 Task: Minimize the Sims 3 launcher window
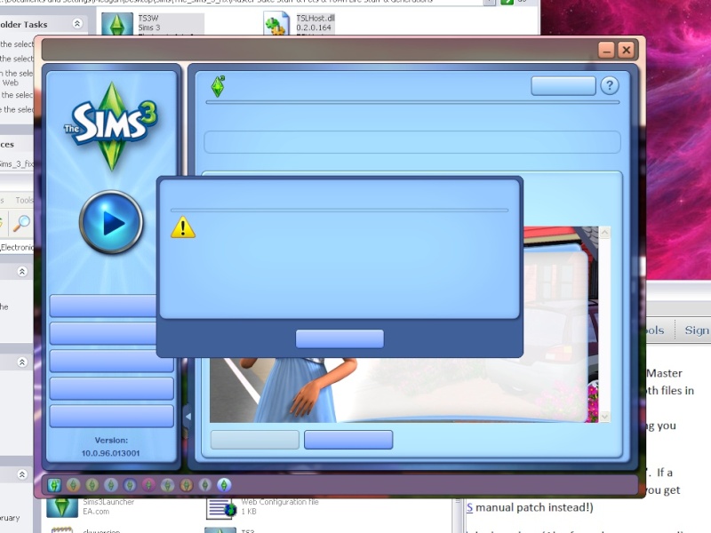(x=606, y=50)
